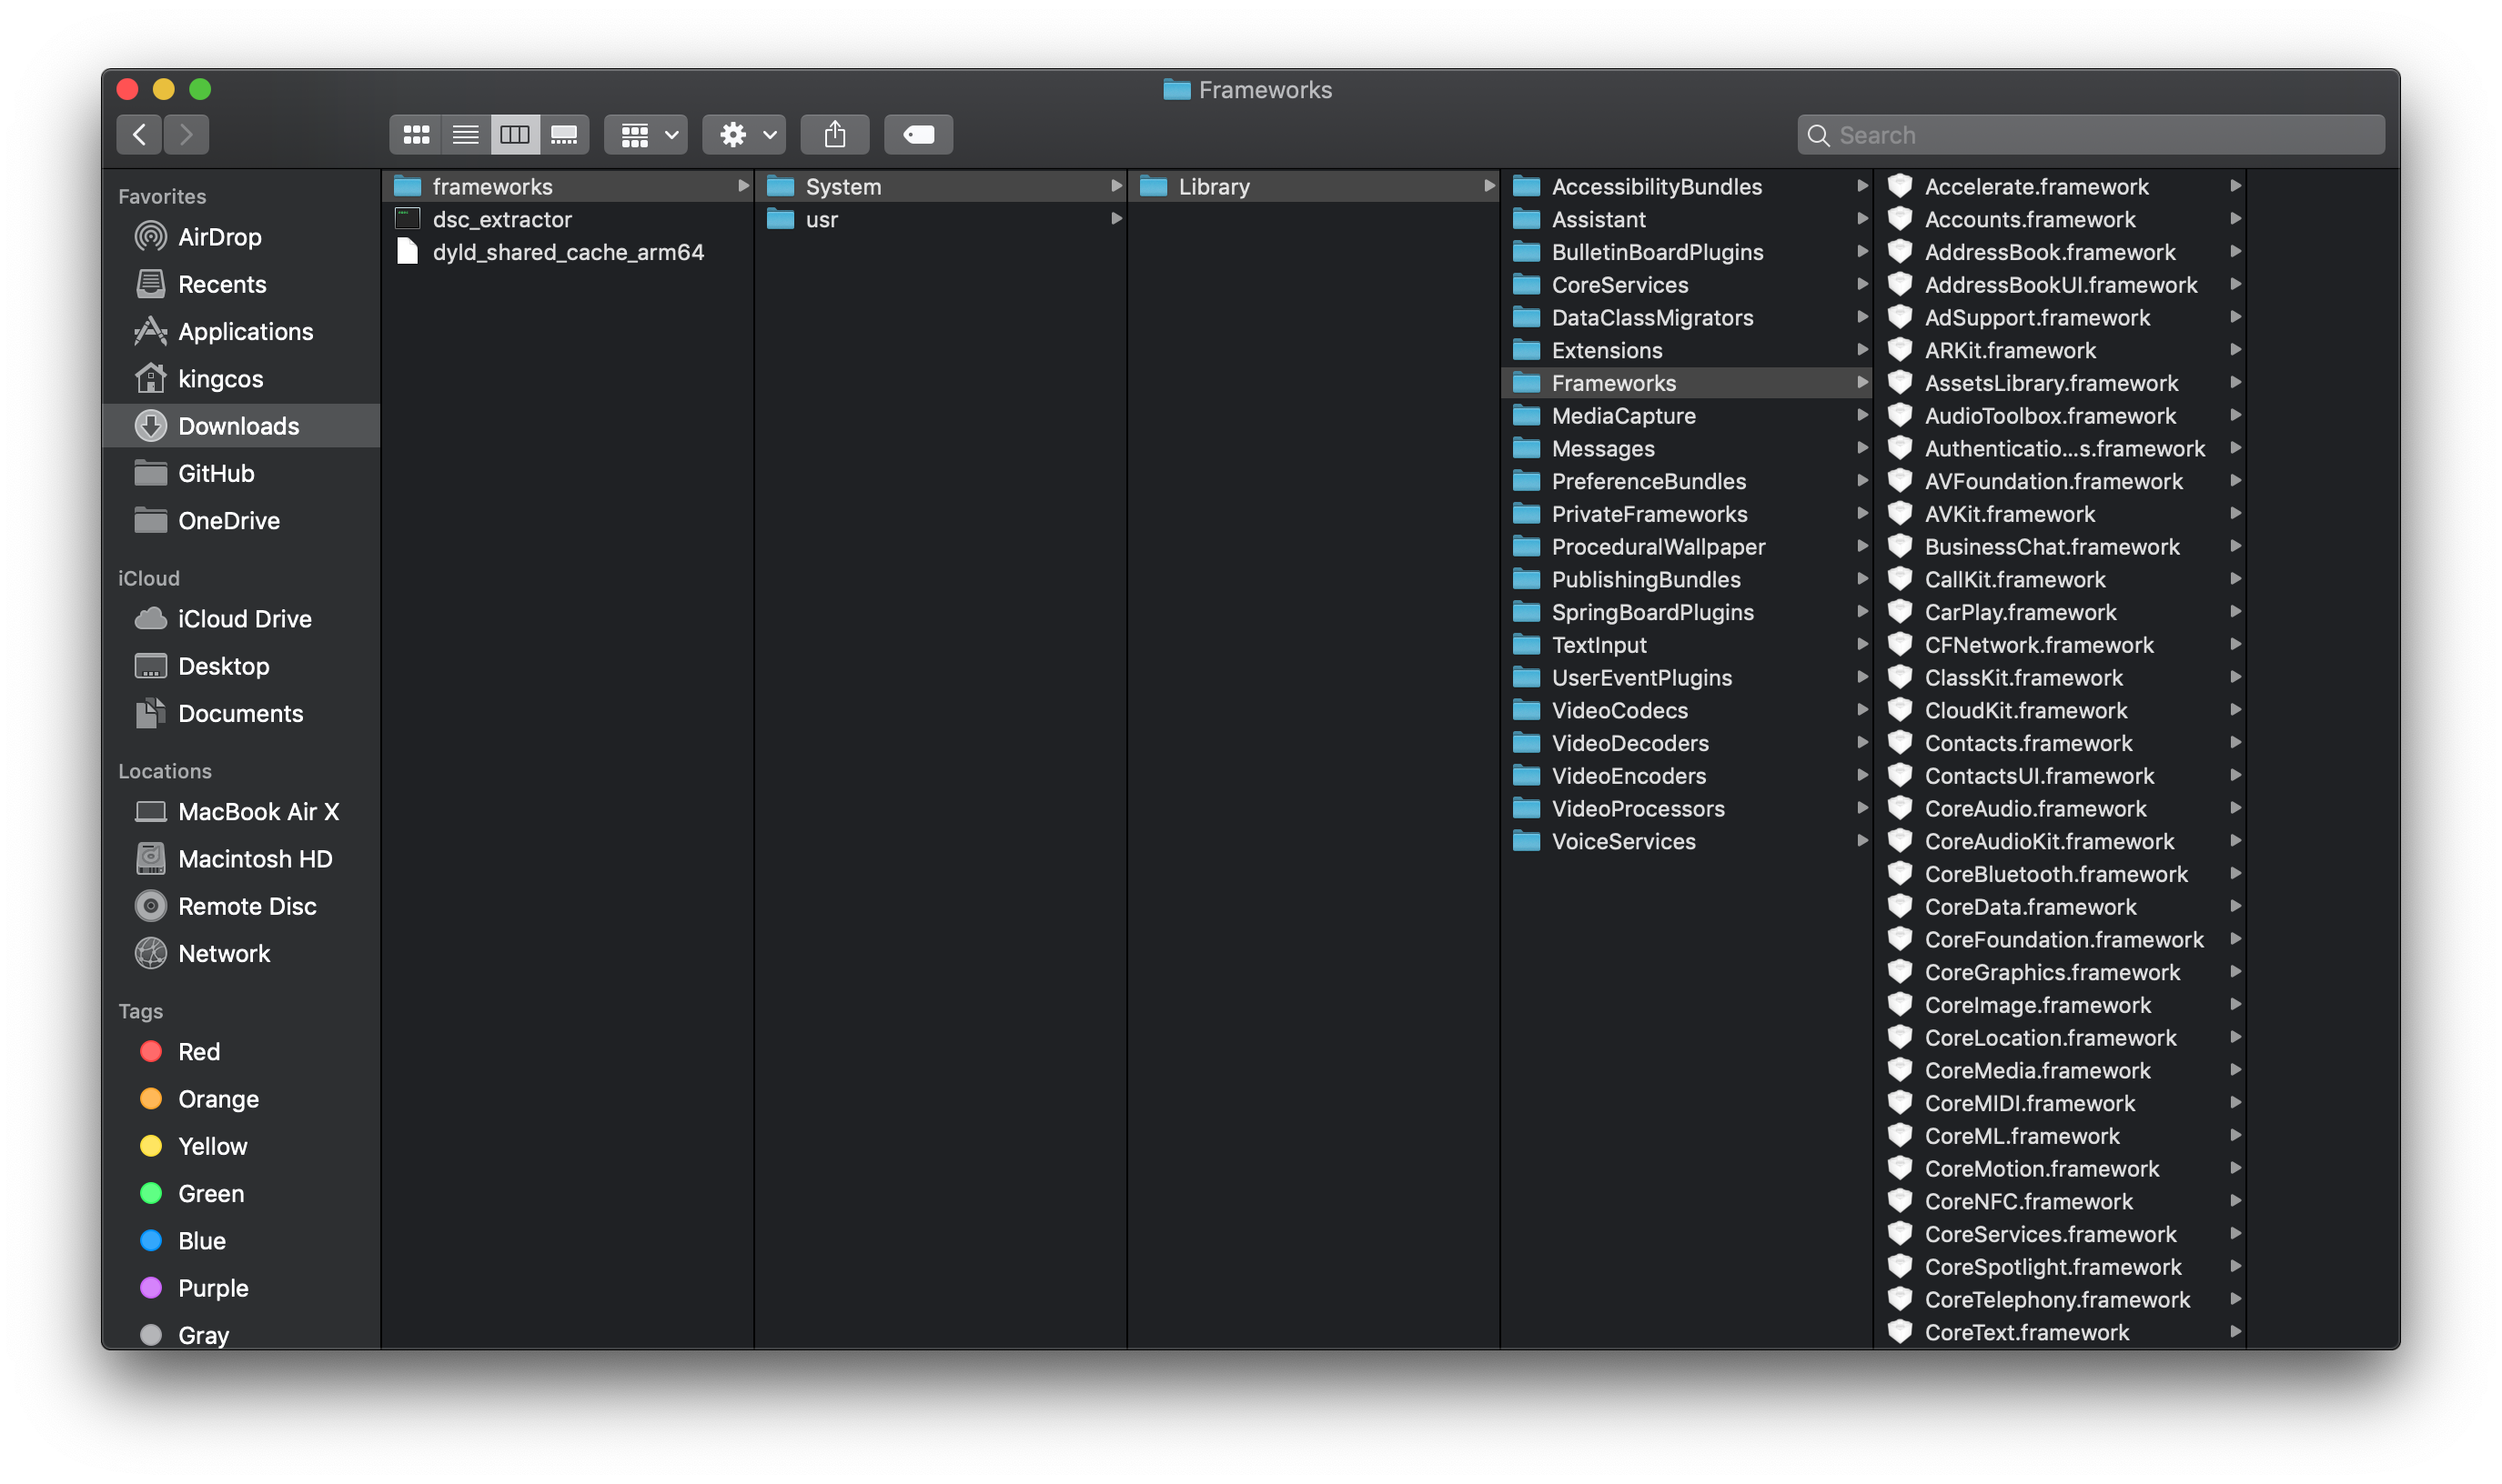Screen dimensions: 2502x1484
Task: Switch to icon view mode
Action: click(416, 135)
